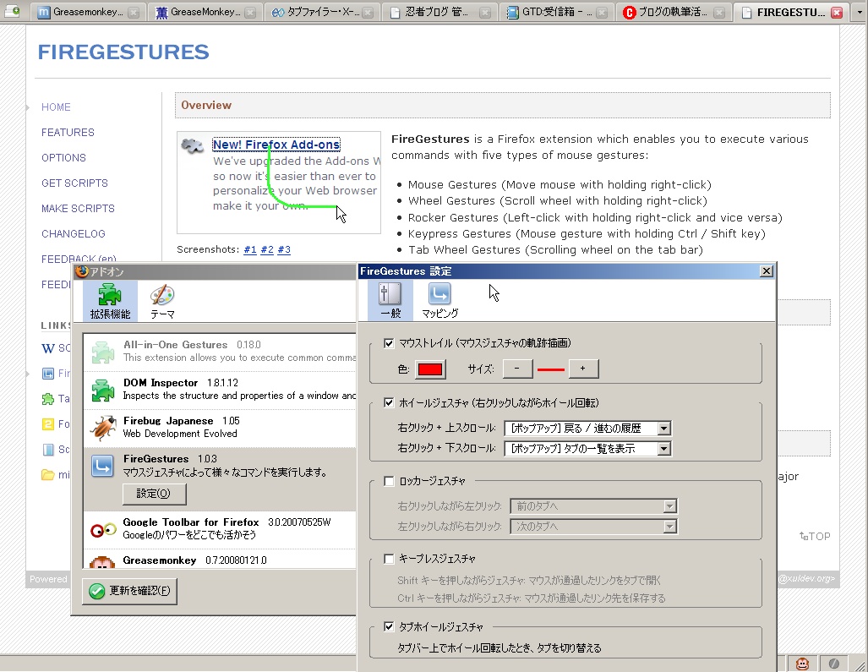Open screenshot link #2

pyautogui.click(x=267, y=249)
